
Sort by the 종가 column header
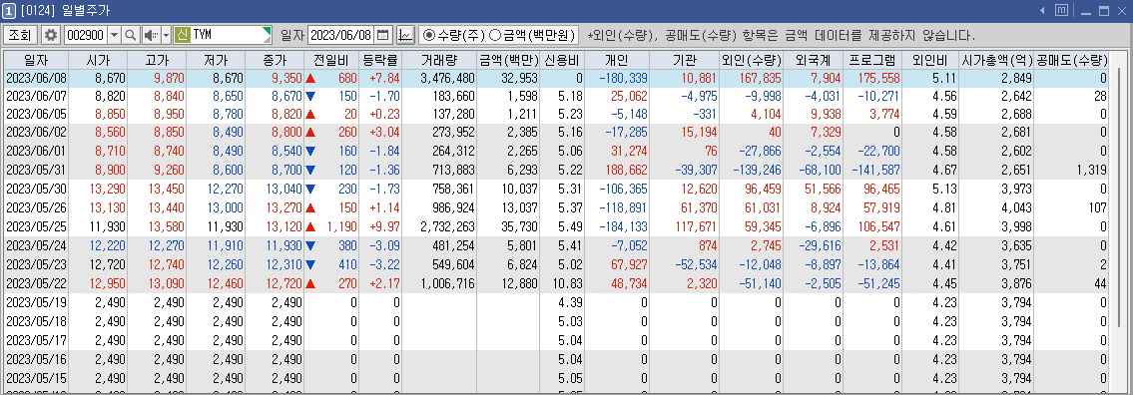point(275,60)
